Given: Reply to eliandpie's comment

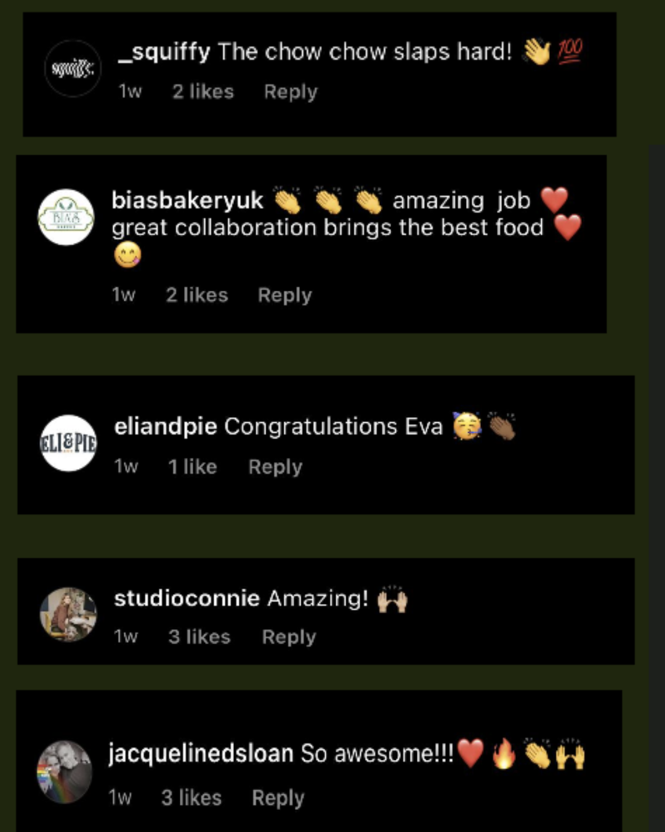Looking at the screenshot, I should click(275, 467).
